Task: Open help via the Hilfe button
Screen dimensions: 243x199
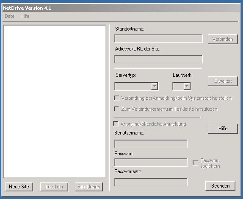Action: 223,129
